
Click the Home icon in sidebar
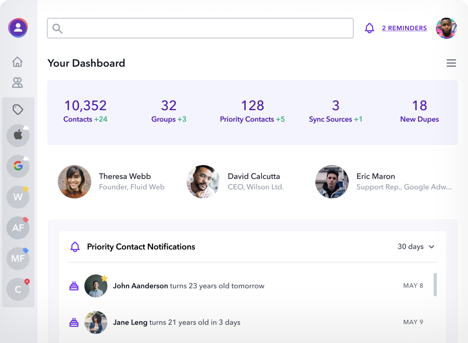coord(17,62)
